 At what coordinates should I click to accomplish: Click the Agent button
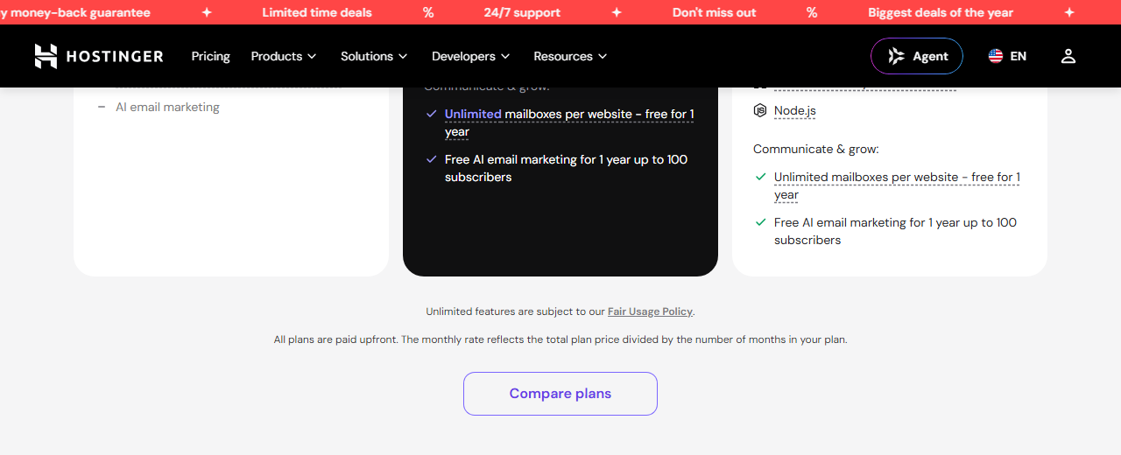coord(917,56)
